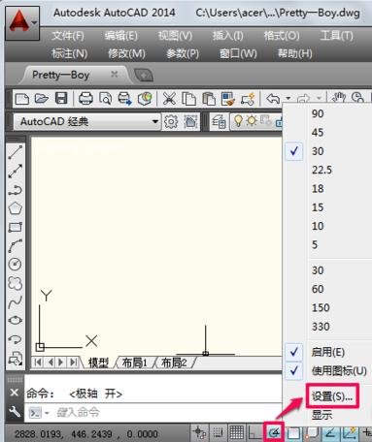The image size is (372, 442).
Task: Open the AutoCAD 经典 workspace dropdown
Action: pyautogui.click(x=86, y=122)
